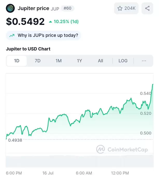The height and width of the screenshot is (177, 159).
Task: Click the 204K watchlist count
Action: pos(130,8)
